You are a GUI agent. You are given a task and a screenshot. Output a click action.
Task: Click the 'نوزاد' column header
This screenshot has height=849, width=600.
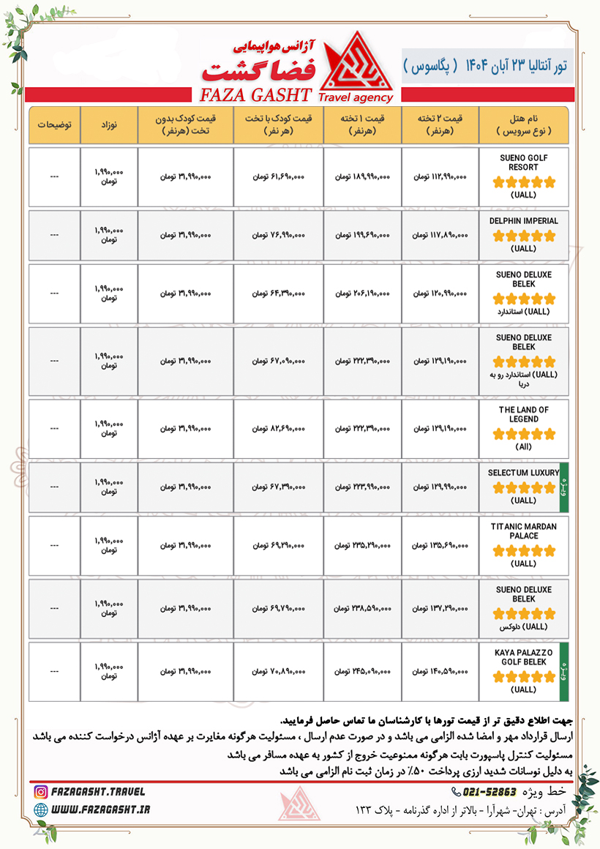(108, 124)
